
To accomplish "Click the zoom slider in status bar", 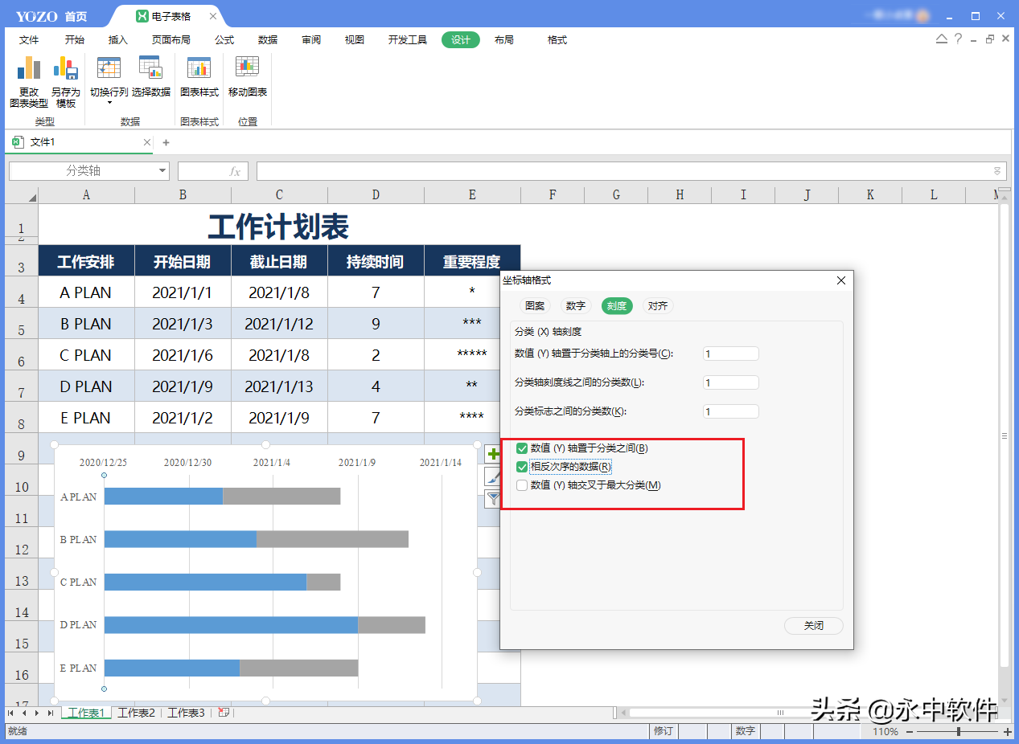I will [x=958, y=732].
